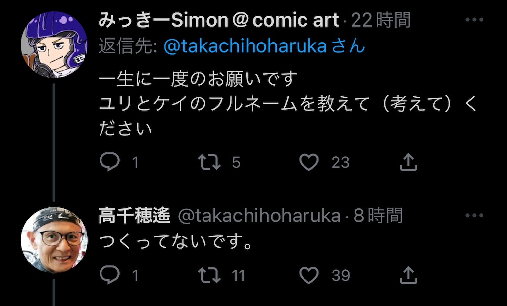Reply to みっきーSimon's tweet
The image size is (507, 306).
coord(109,161)
